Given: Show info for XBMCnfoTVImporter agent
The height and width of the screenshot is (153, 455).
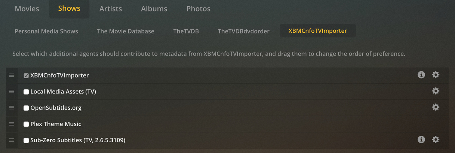Looking at the screenshot, I should [x=421, y=75].
